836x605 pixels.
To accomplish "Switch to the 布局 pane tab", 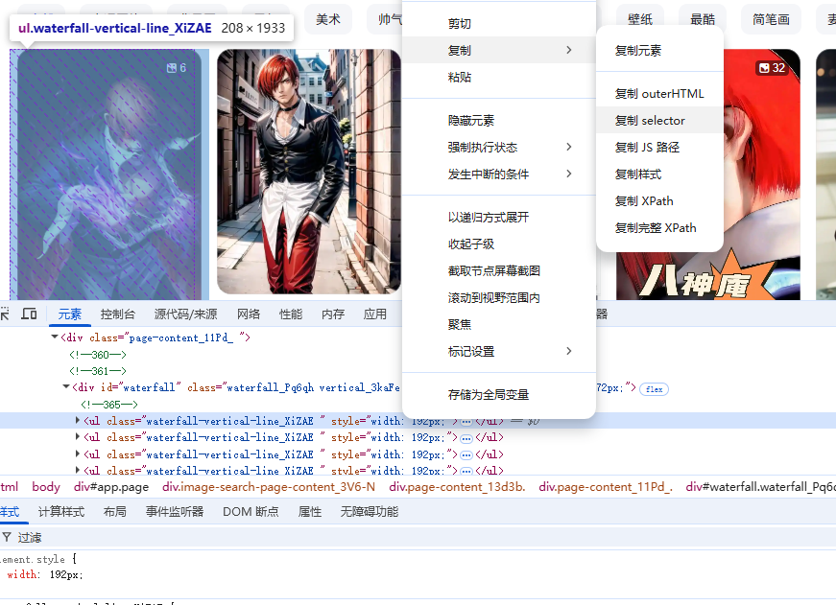I will (x=114, y=512).
